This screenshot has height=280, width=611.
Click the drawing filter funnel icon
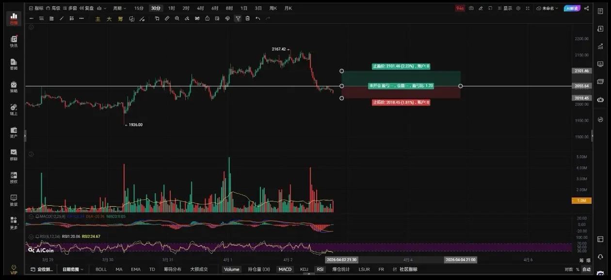pos(238,18)
